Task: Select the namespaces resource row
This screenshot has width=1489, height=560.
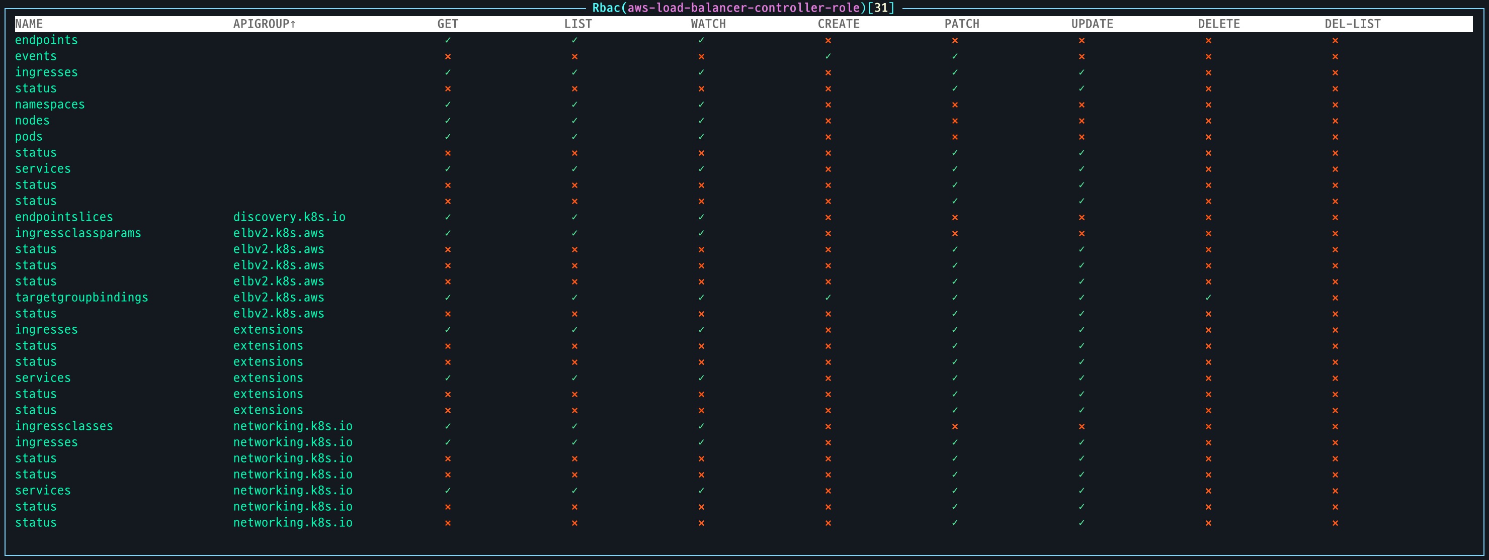Action: point(50,105)
